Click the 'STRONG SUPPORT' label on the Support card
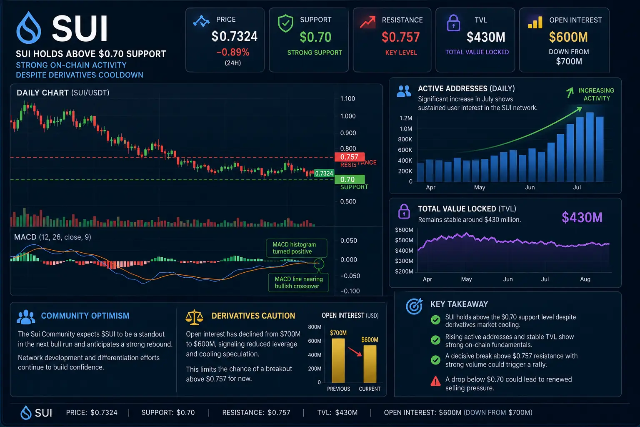The width and height of the screenshot is (640, 427). [x=315, y=53]
